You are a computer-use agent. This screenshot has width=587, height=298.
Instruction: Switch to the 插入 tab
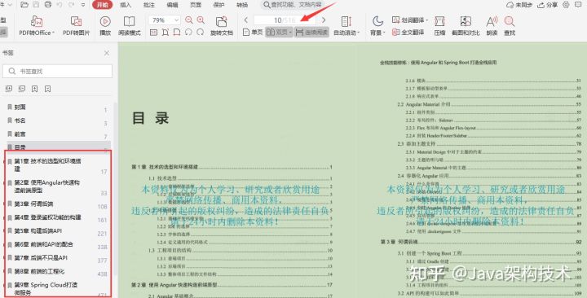tap(126, 5)
